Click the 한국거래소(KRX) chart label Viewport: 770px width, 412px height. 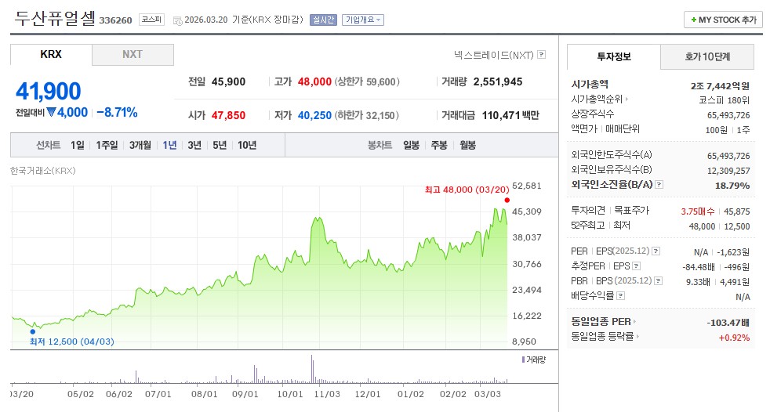[42, 171]
